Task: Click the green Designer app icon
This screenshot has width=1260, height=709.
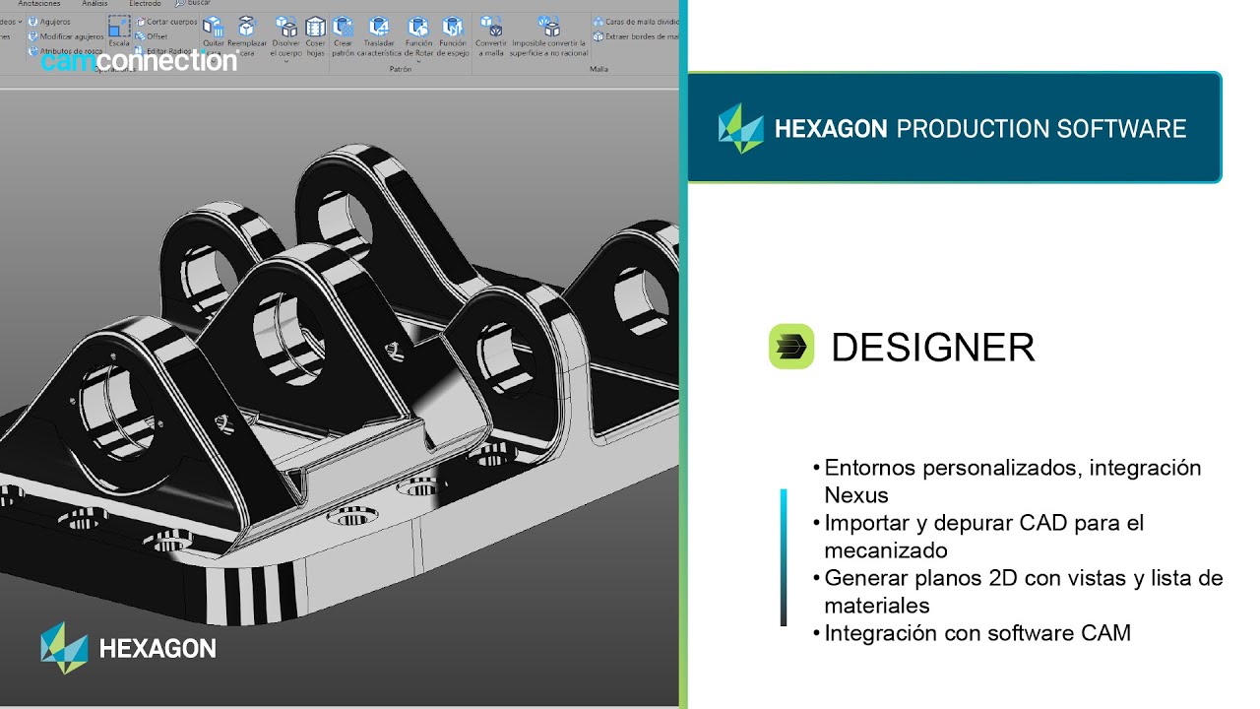Action: pyautogui.click(x=791, y=347)
